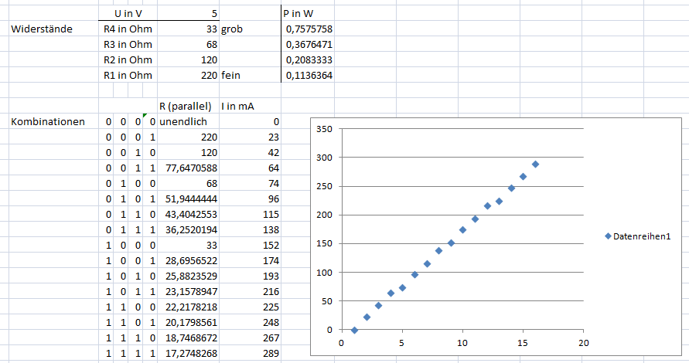Click the chart x-axis label 20
Screen dimensions: 689x363
click(x=584, y=343)
